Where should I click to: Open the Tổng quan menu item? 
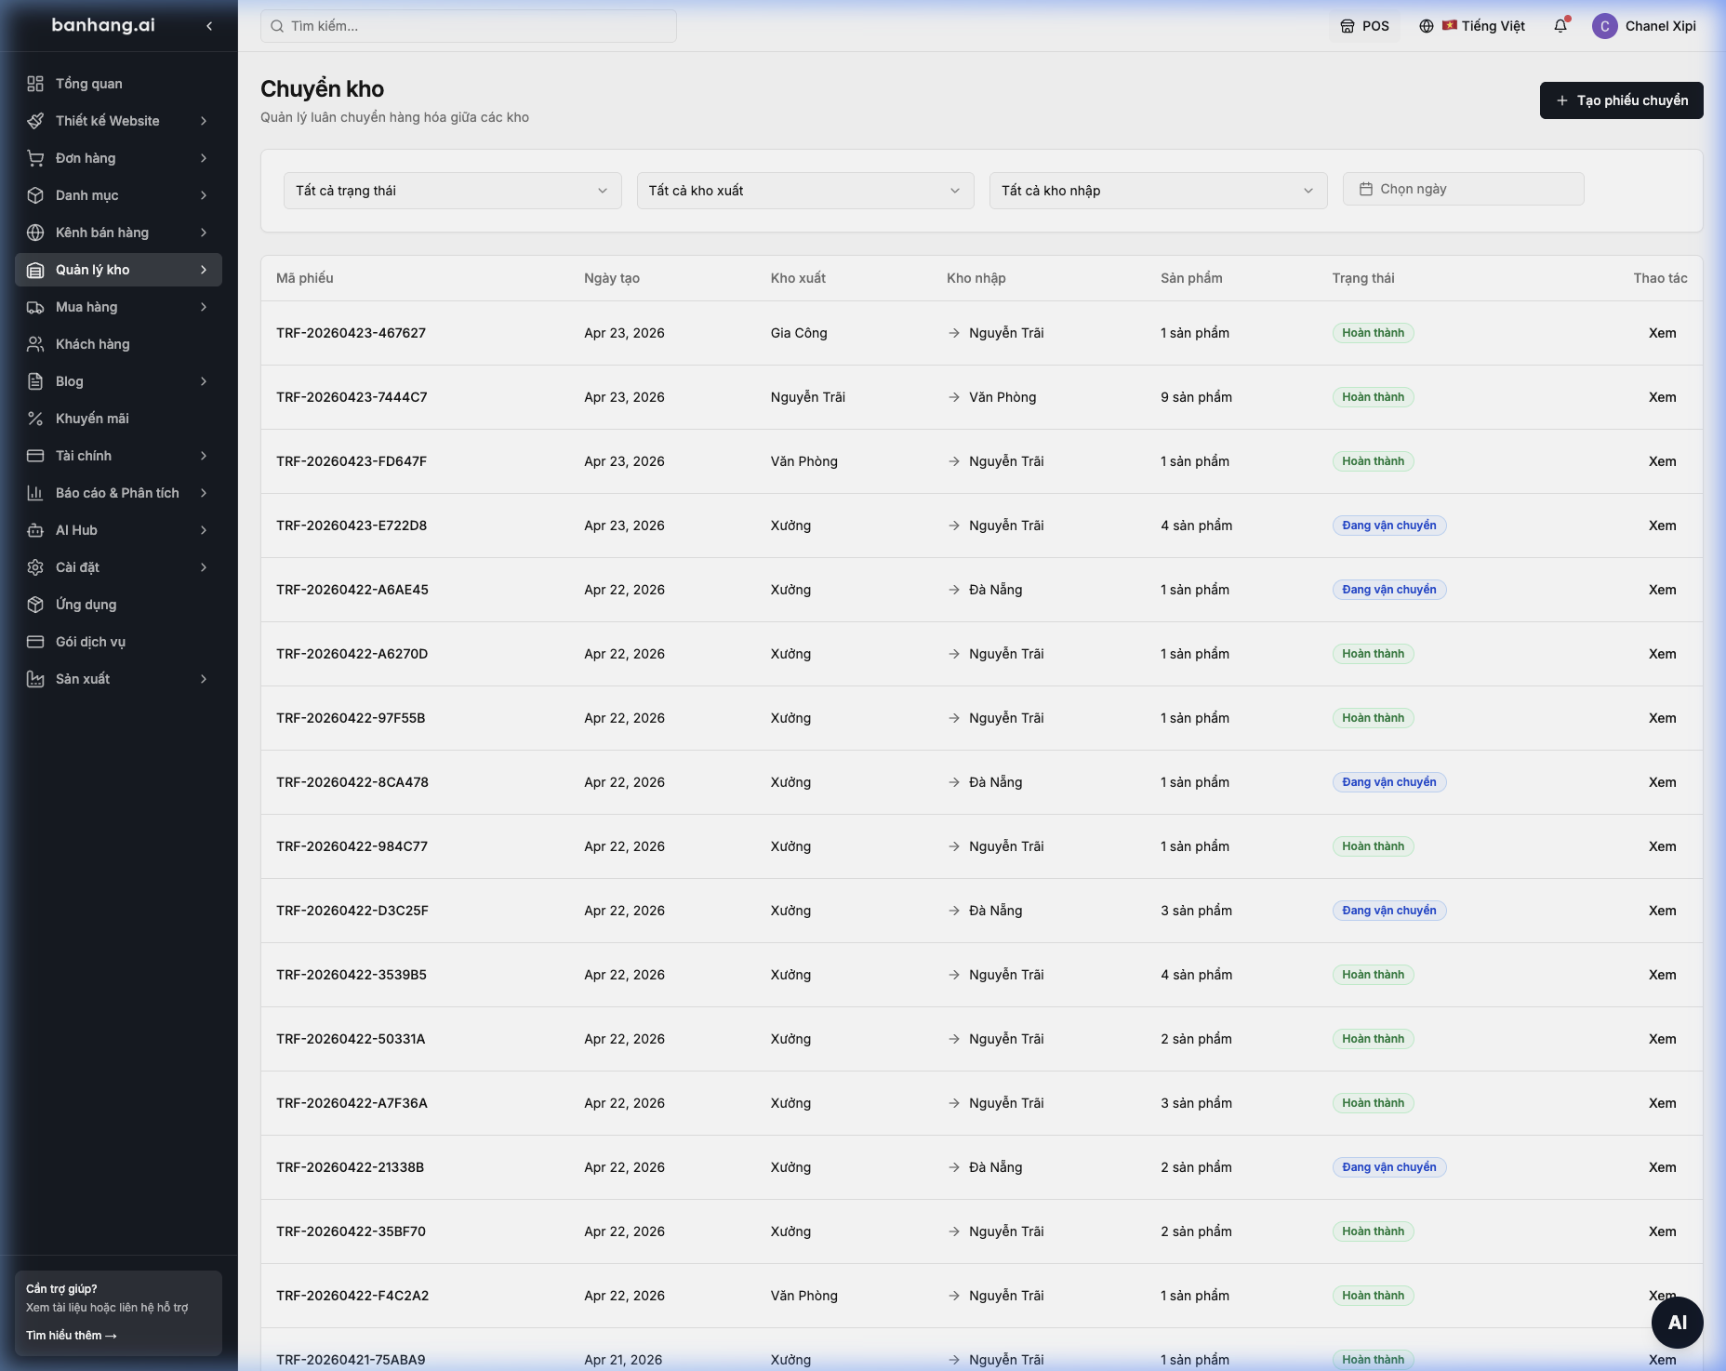point(118,84)
